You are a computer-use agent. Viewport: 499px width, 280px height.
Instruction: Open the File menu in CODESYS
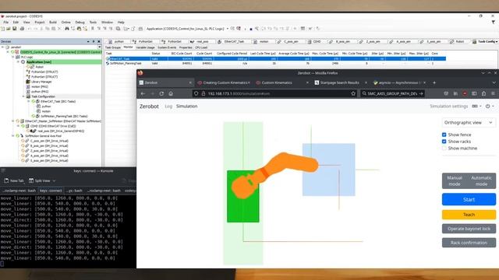6,23
